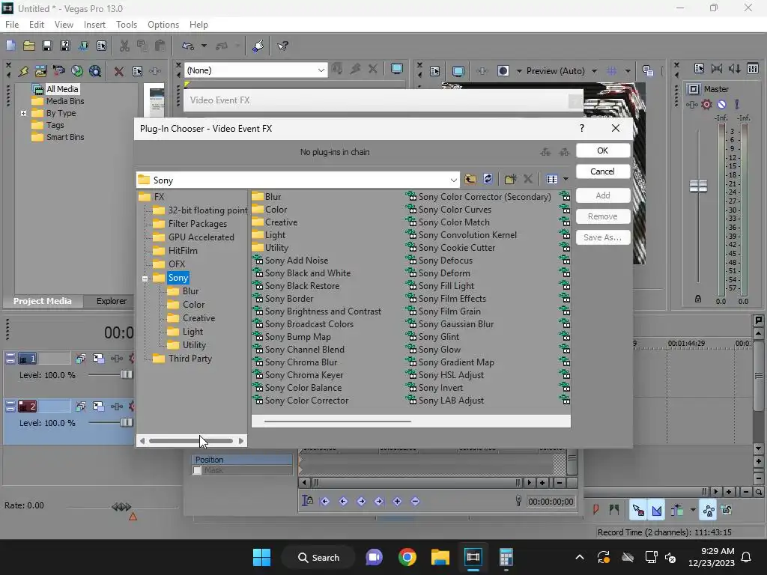
Task: Open the Tools menu
Action: (x=126, y=25)
